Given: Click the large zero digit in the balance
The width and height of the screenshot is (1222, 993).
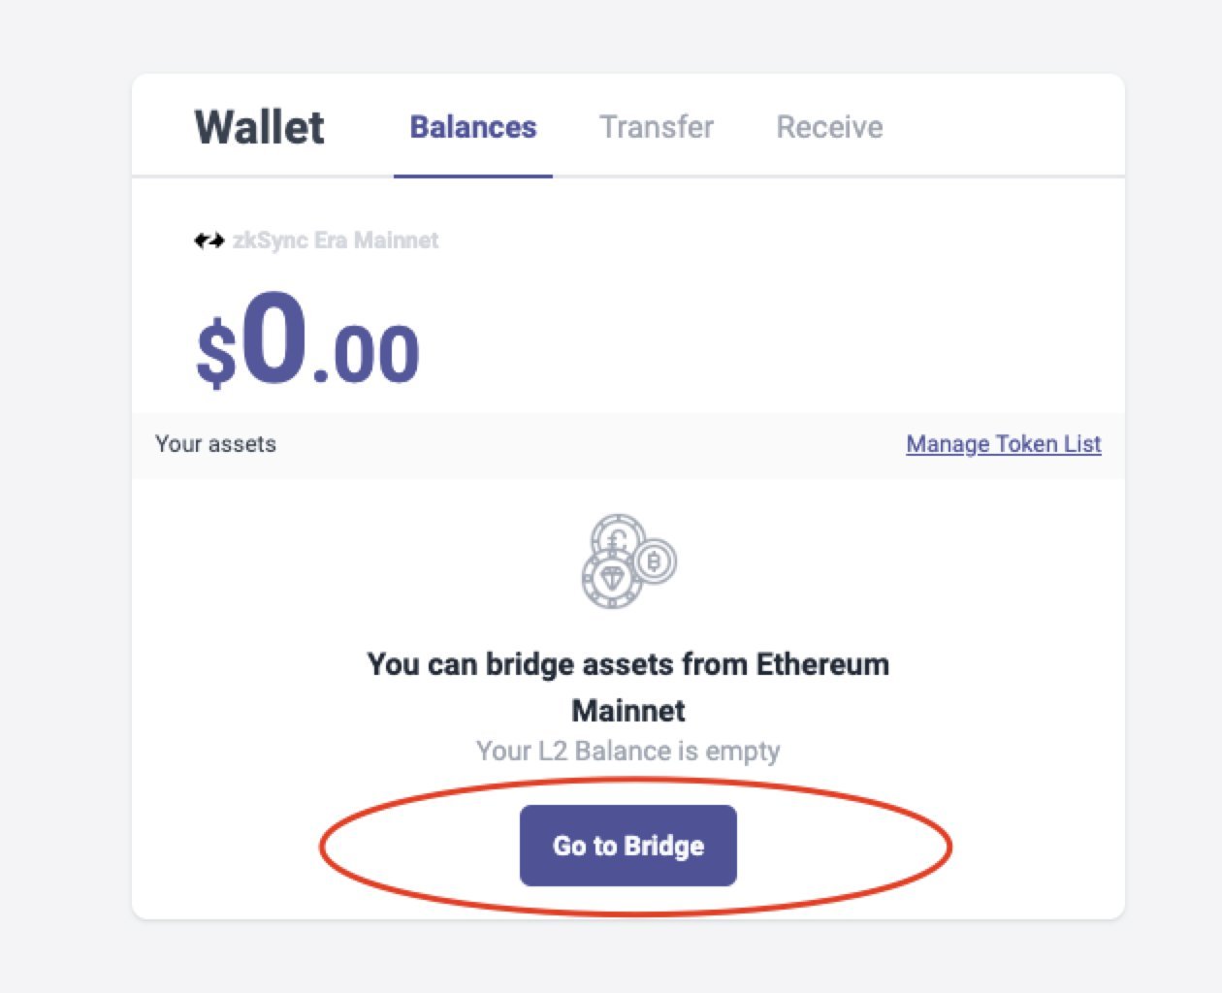Looking at the screenshot, I should (273, 339).
